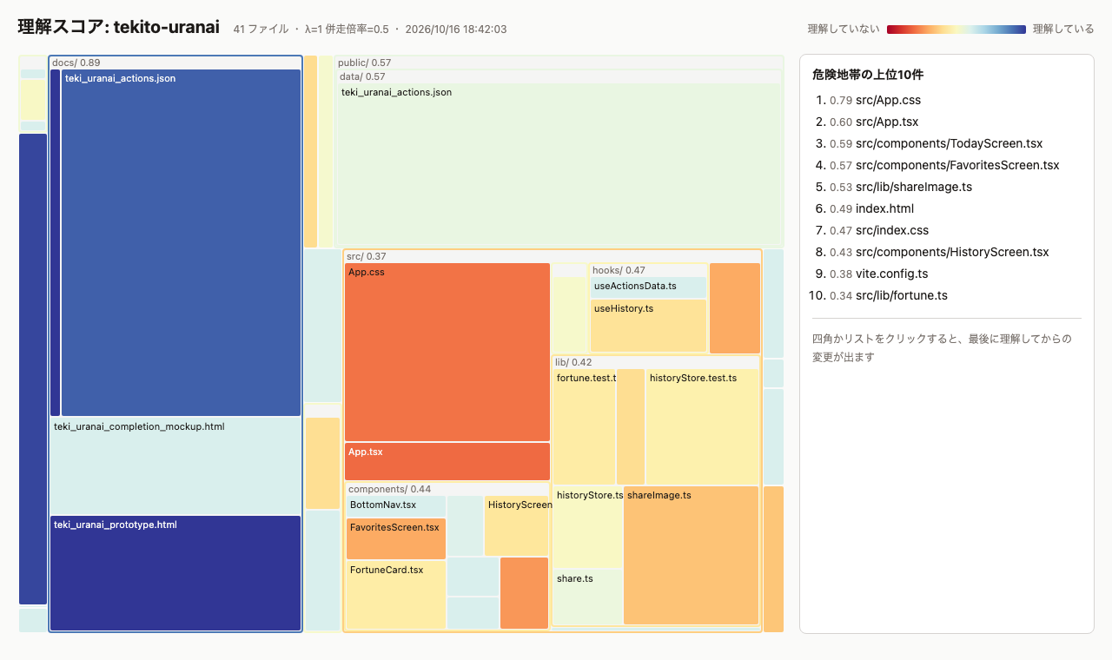1112x660 pixels.
Task: Click the components/ 0.44 folder label
Action: click(390, 489)
